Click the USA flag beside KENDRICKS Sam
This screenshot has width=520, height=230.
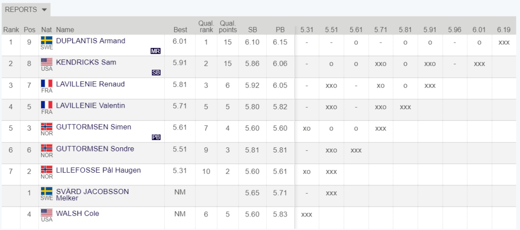(47, 62)
